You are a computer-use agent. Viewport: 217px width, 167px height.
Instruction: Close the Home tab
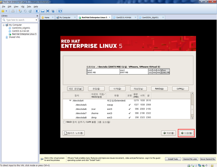pyautogui.click(x=53, y=17)
